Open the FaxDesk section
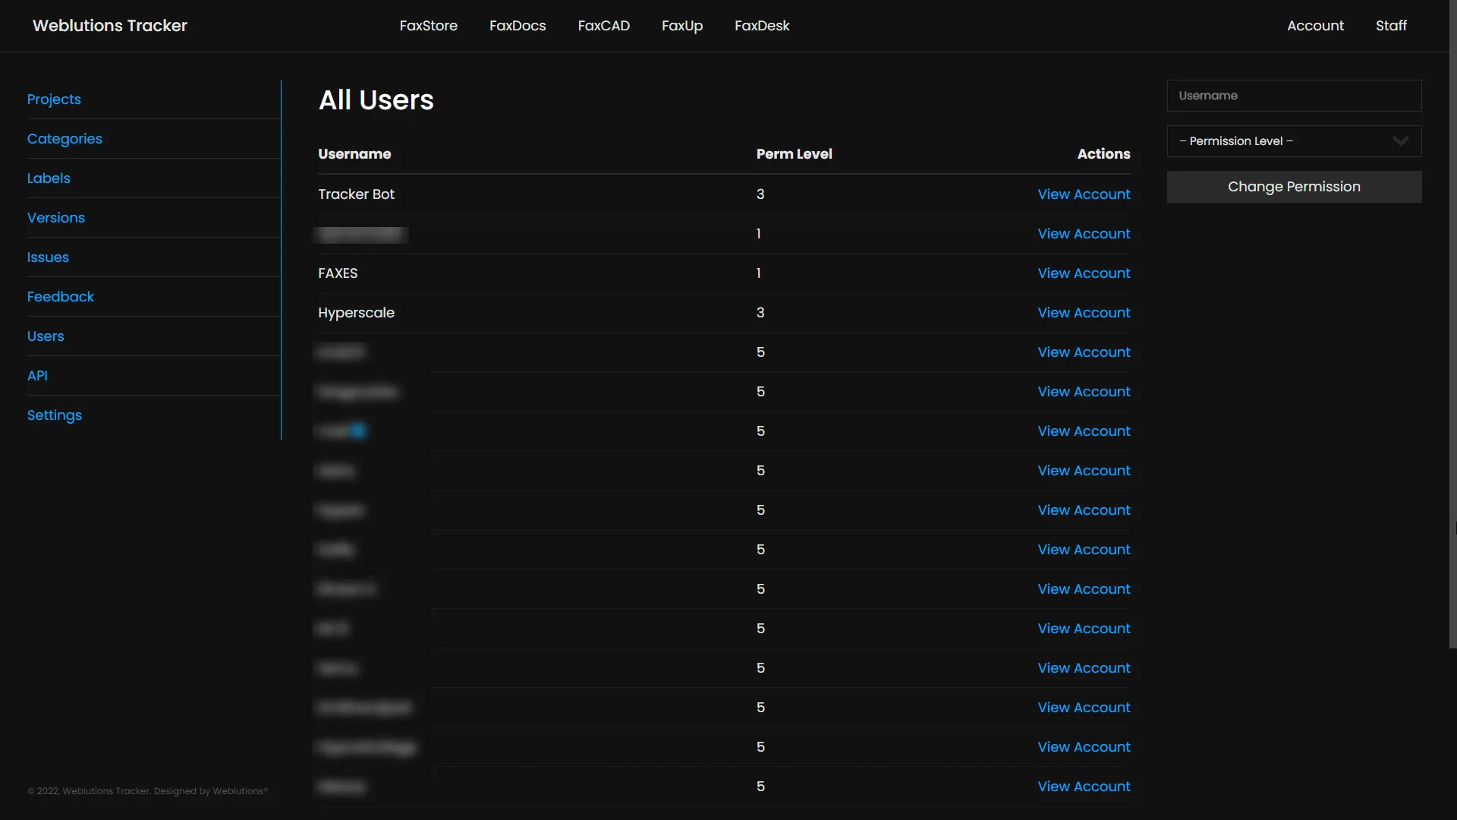The width and height of the screenshot is (1457, 820). click(x=762, y=25)
